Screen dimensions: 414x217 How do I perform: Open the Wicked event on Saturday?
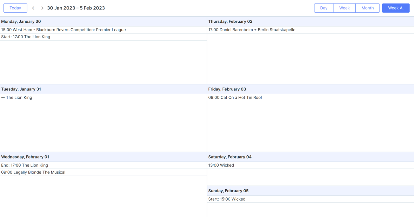pos(221,165)
